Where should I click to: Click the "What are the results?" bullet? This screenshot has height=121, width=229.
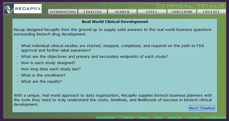click(x=41, y=82)
